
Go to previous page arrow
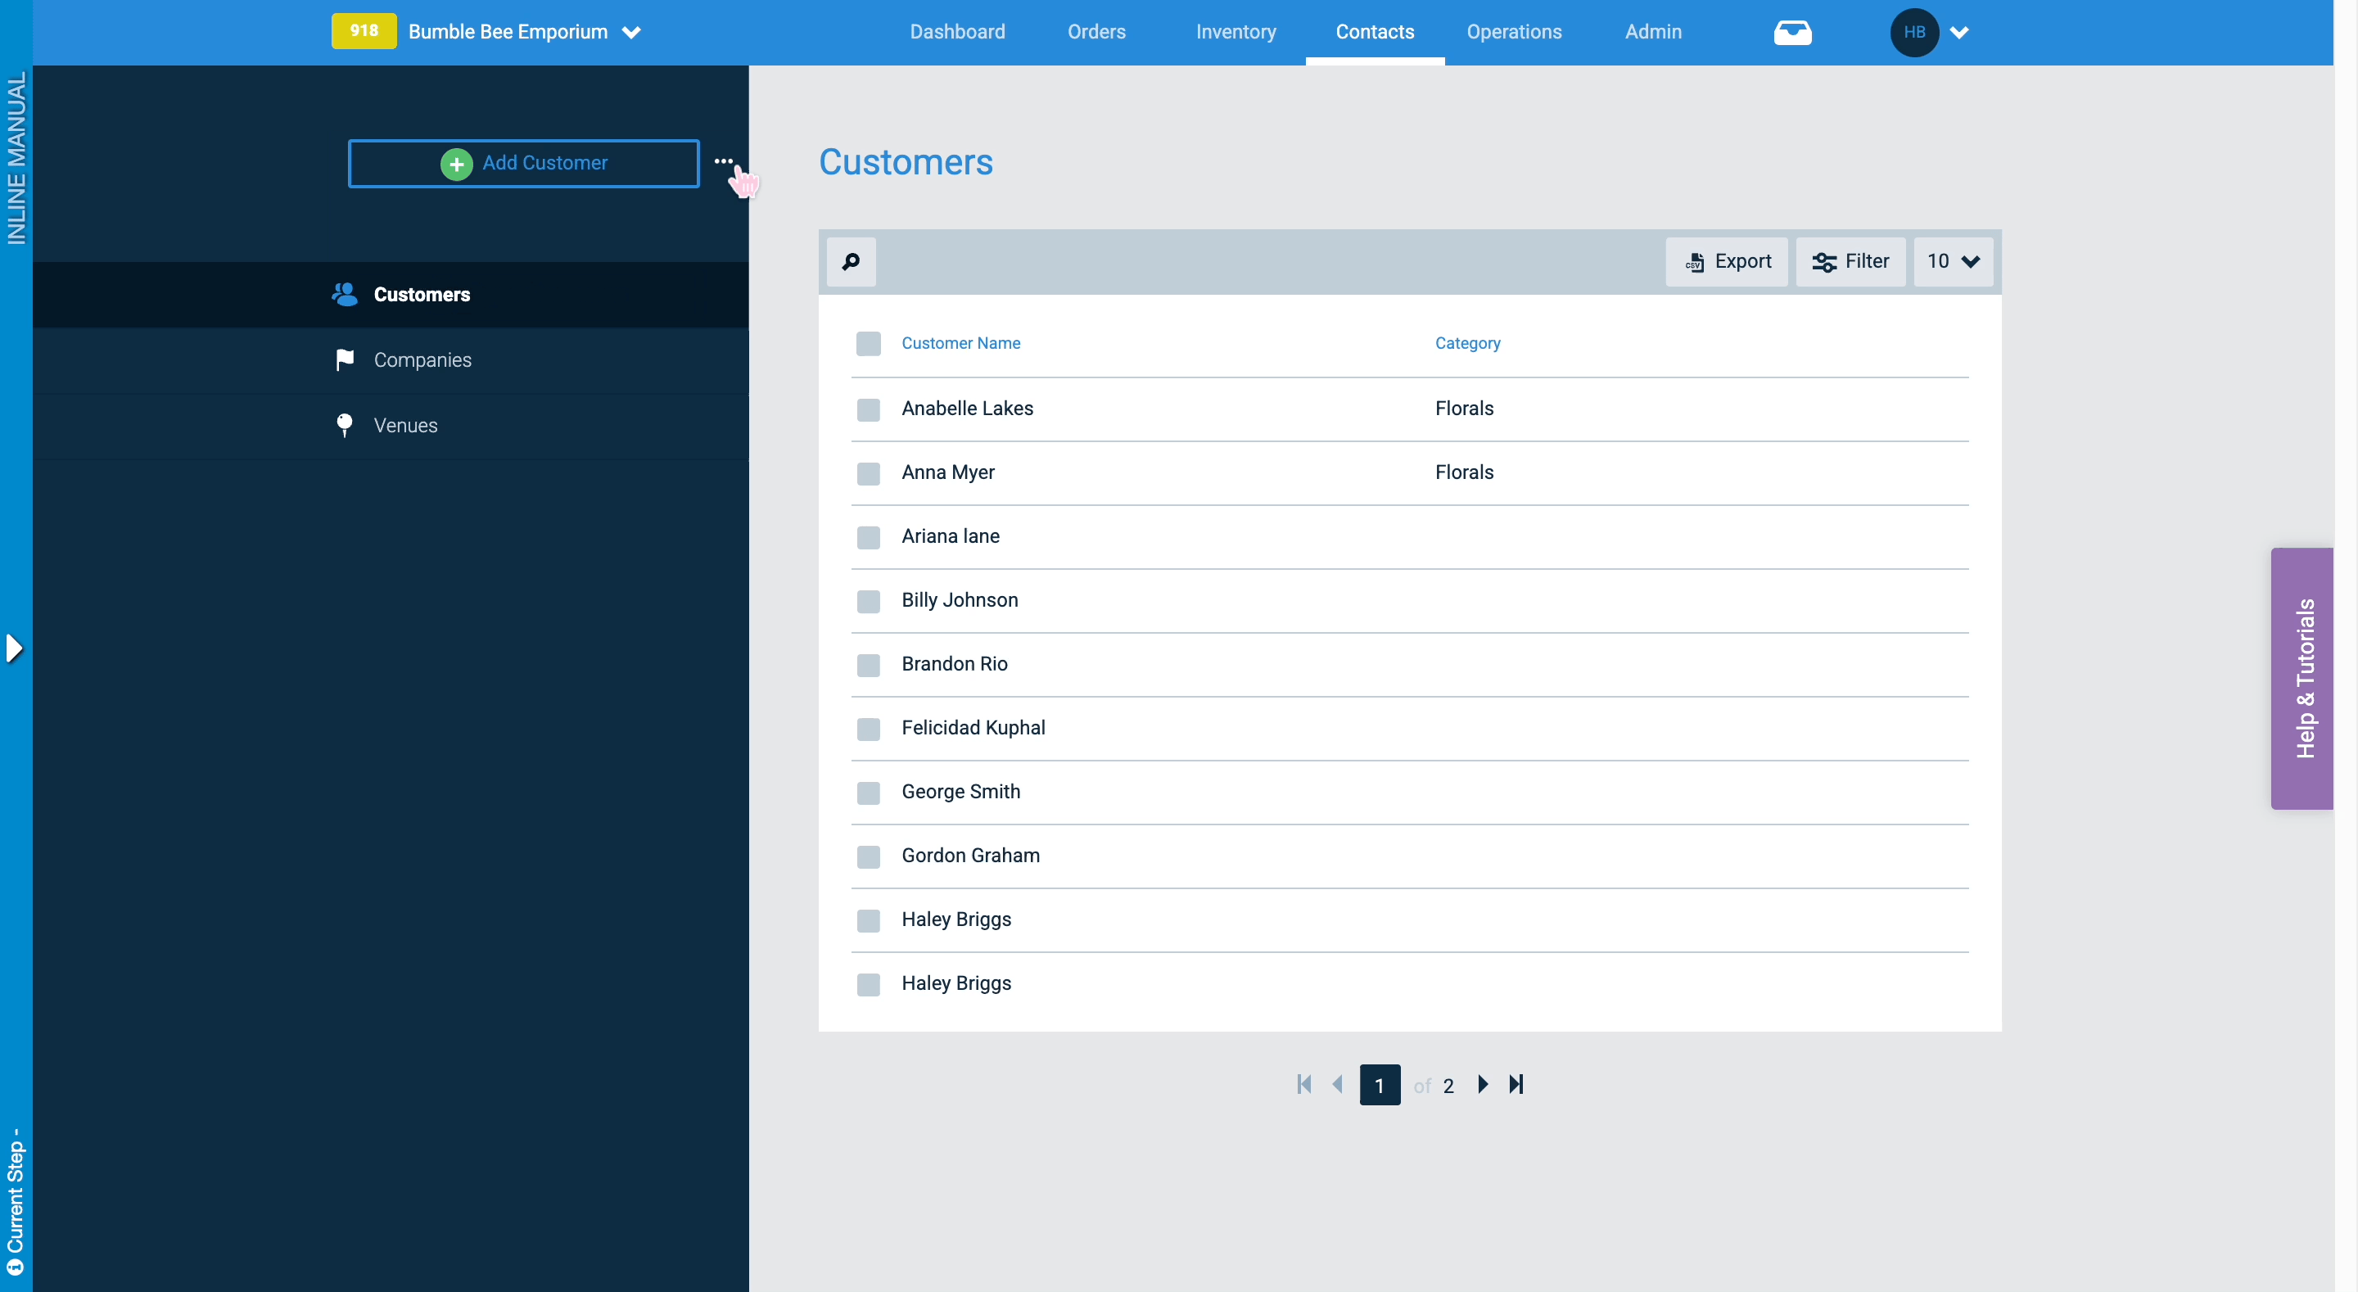[x=1337, y=1084]
